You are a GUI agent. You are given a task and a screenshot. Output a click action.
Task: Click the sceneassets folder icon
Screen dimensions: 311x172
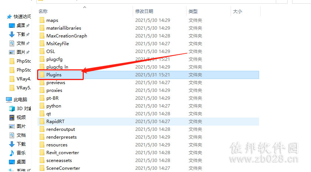click(42, 160)
